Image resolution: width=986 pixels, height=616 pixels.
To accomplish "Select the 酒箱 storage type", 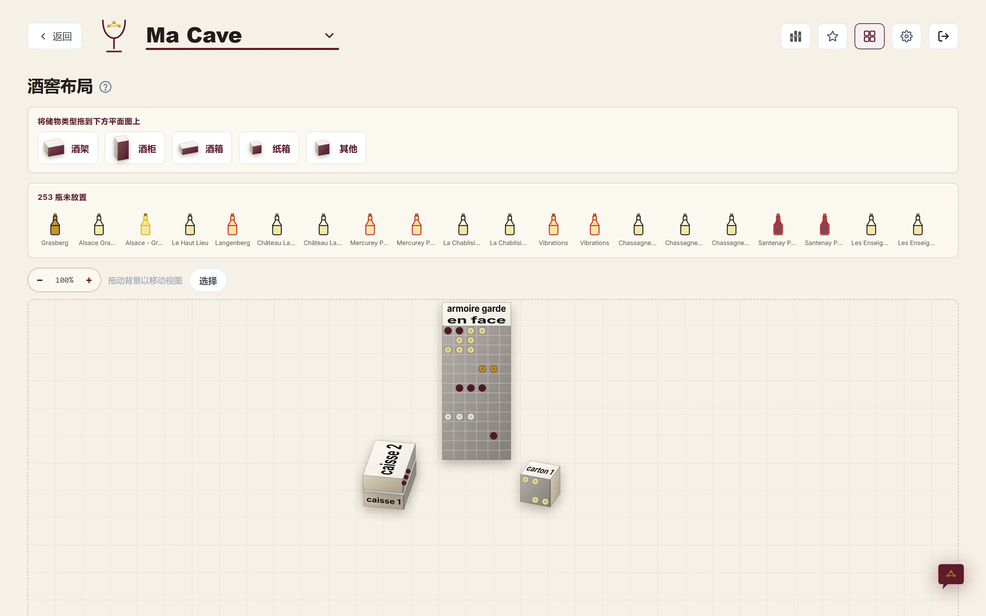I will pos(202,148).
